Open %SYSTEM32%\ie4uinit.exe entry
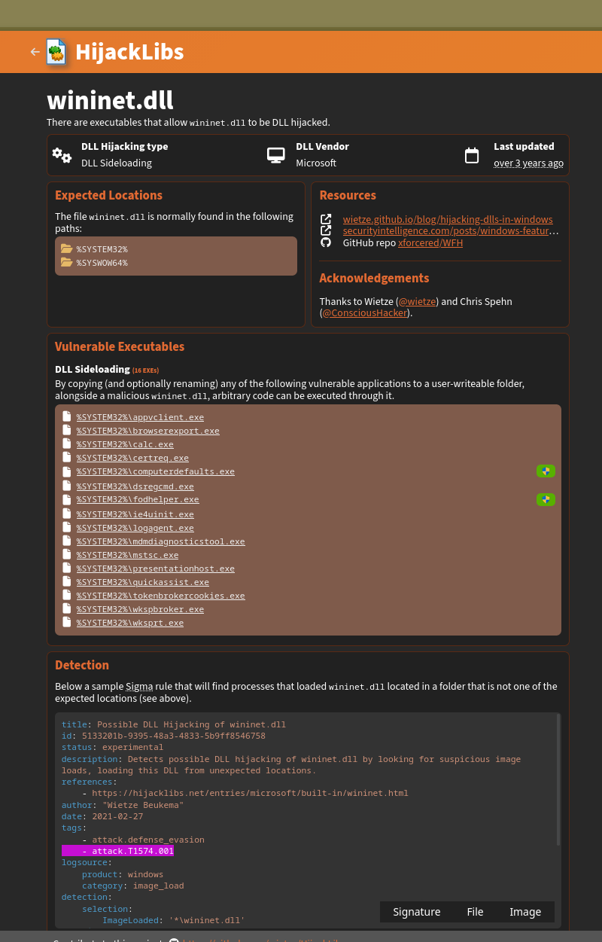The image size is (602, 942). pyautogui.click(x=135, y=514)
